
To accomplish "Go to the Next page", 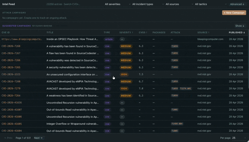I will pos(38,138).
